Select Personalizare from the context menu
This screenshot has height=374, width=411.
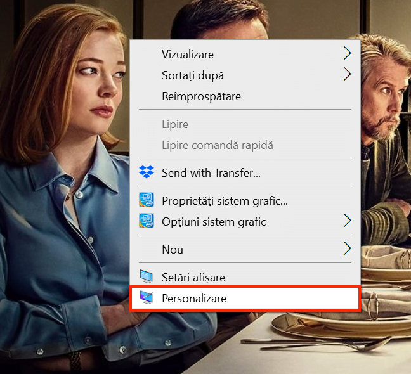tap(194, 298)
